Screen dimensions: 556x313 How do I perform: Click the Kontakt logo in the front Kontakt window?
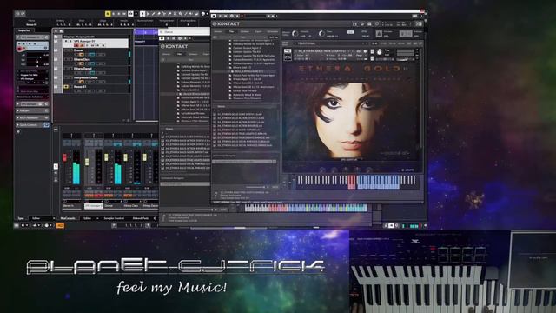coord(226,23)
